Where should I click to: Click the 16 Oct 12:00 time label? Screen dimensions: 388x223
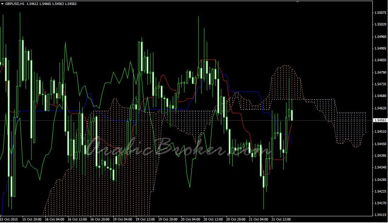(x=77, y=219)
